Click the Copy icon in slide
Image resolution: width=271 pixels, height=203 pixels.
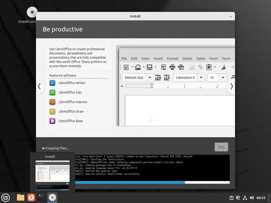click(x=201, y=67)
